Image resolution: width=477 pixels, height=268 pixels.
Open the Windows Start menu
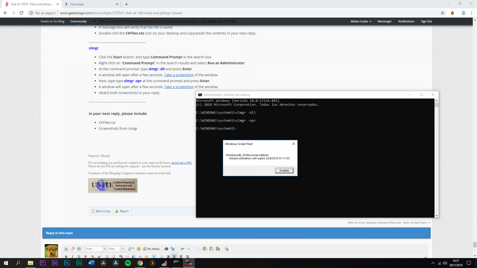[x=6, y=263]
